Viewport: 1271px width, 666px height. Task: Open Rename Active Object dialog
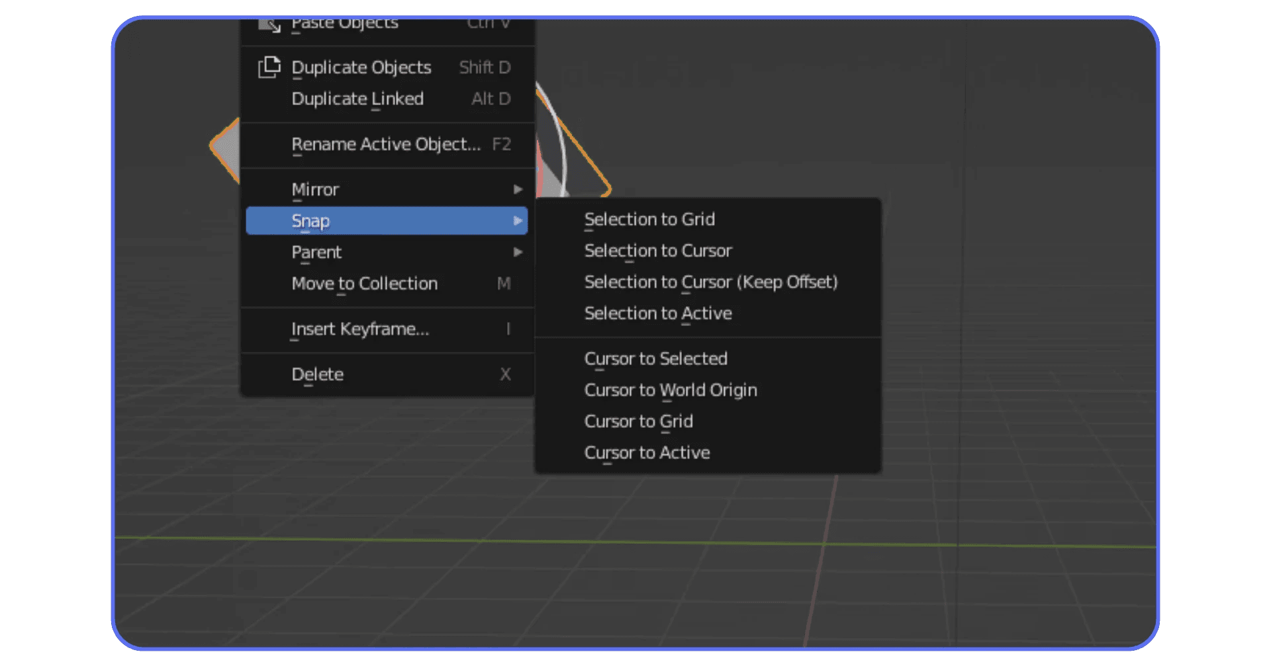(387, 145)
